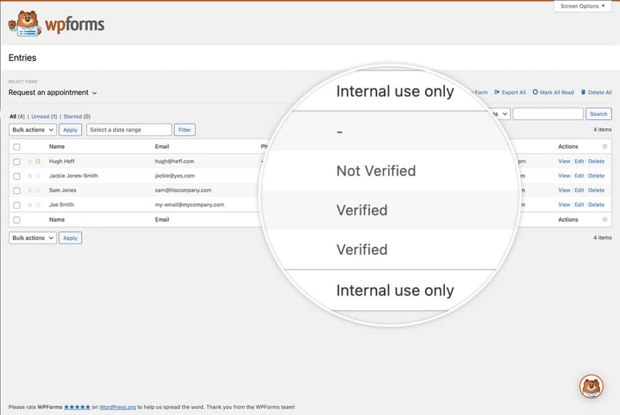Open the WPForms help bear at bottom right
620x415 pixels.
(x=592, y=385)
